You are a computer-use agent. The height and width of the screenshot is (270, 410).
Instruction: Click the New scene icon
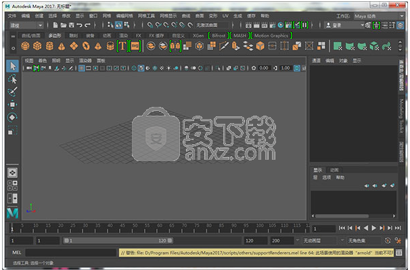[55, 25]
